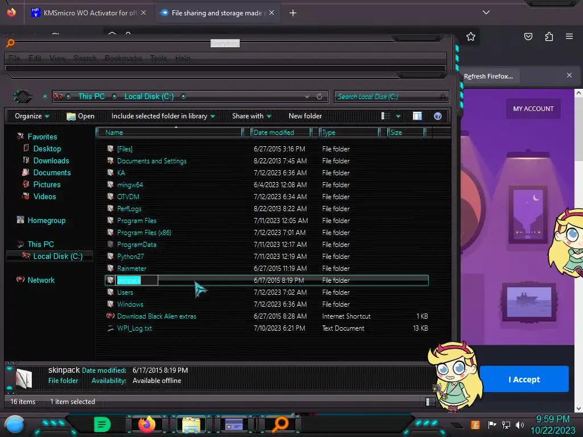This screenshot has width=583, height=437.
Task: Expand the address bar history dropdown
Action: coord(307,97)
